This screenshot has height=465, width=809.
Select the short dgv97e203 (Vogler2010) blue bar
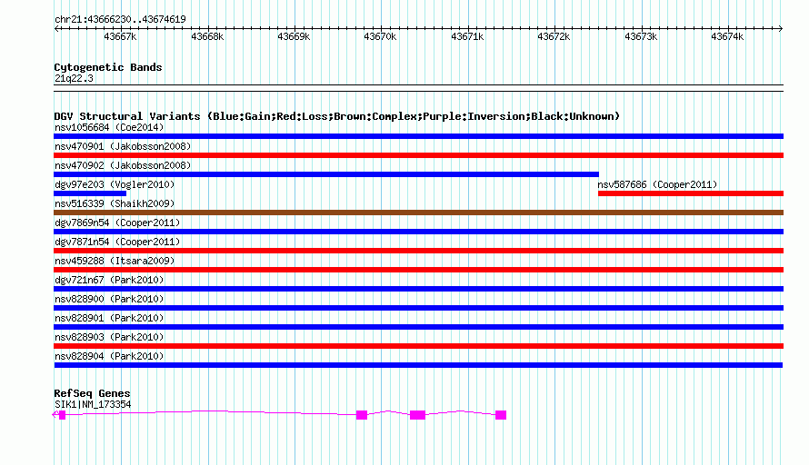pyautogui.click(x=90, y=193)
